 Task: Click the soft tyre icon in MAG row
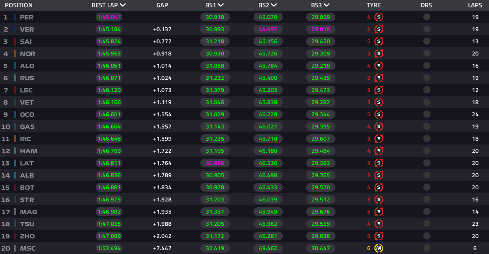click(379, 212)
